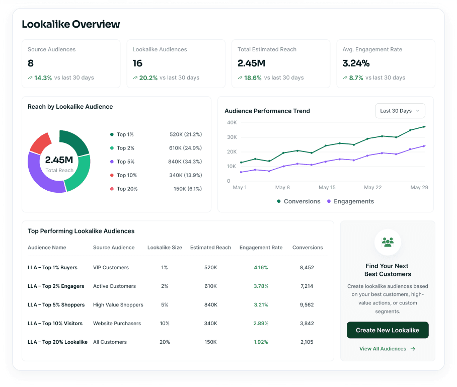457x387 pixels.
Task: Toggle Engagements series in chart legend
Action: tap(350, 201)
